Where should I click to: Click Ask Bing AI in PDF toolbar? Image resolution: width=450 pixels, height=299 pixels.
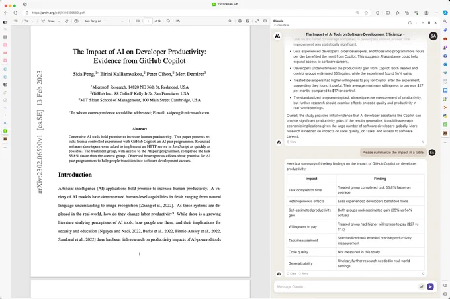click(93, 21)
